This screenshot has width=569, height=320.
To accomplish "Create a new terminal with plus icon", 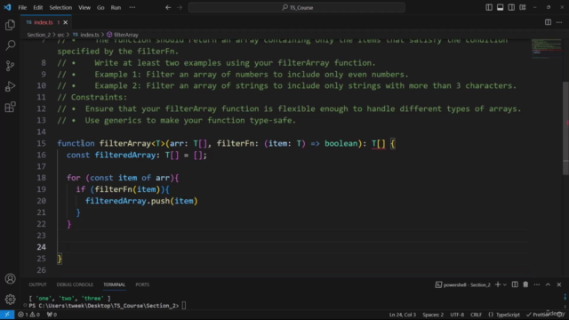I will point(498,284).
